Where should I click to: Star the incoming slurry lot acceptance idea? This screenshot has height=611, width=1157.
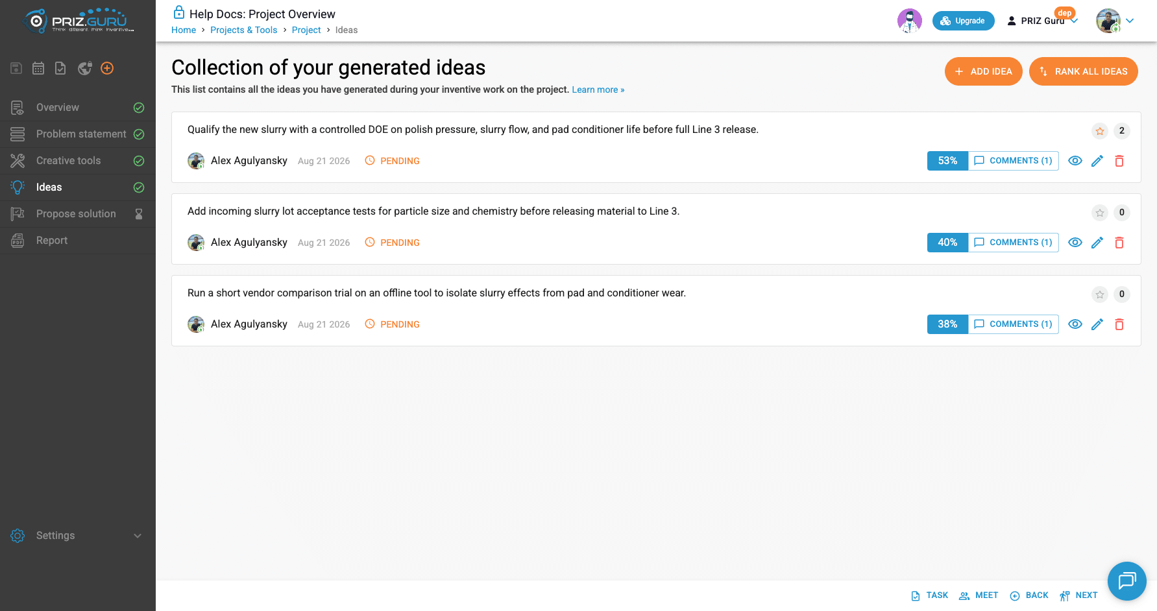tap(1100, 213)
